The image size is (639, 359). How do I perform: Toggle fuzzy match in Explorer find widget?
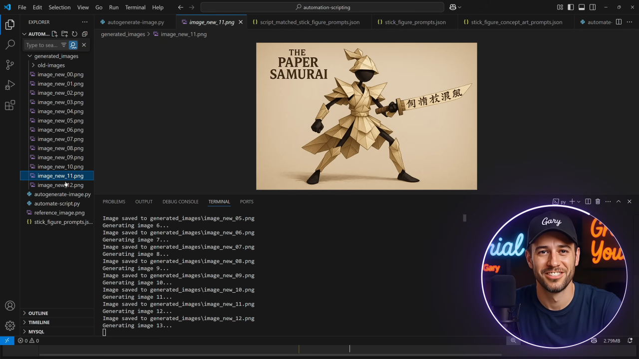click(x=73, y=45)
